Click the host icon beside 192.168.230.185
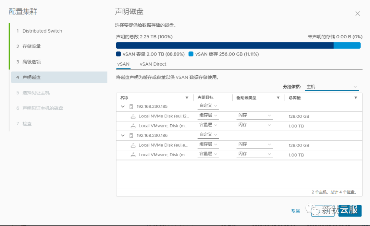This screenshot has width=370, height=226. (x=131, y=106)
